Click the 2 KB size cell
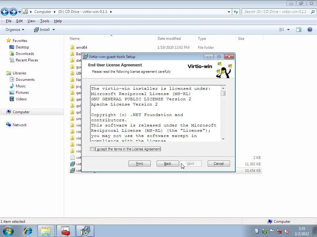 [257, 158]
